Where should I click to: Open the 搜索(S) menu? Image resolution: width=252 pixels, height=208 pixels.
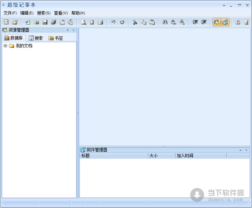44,13
